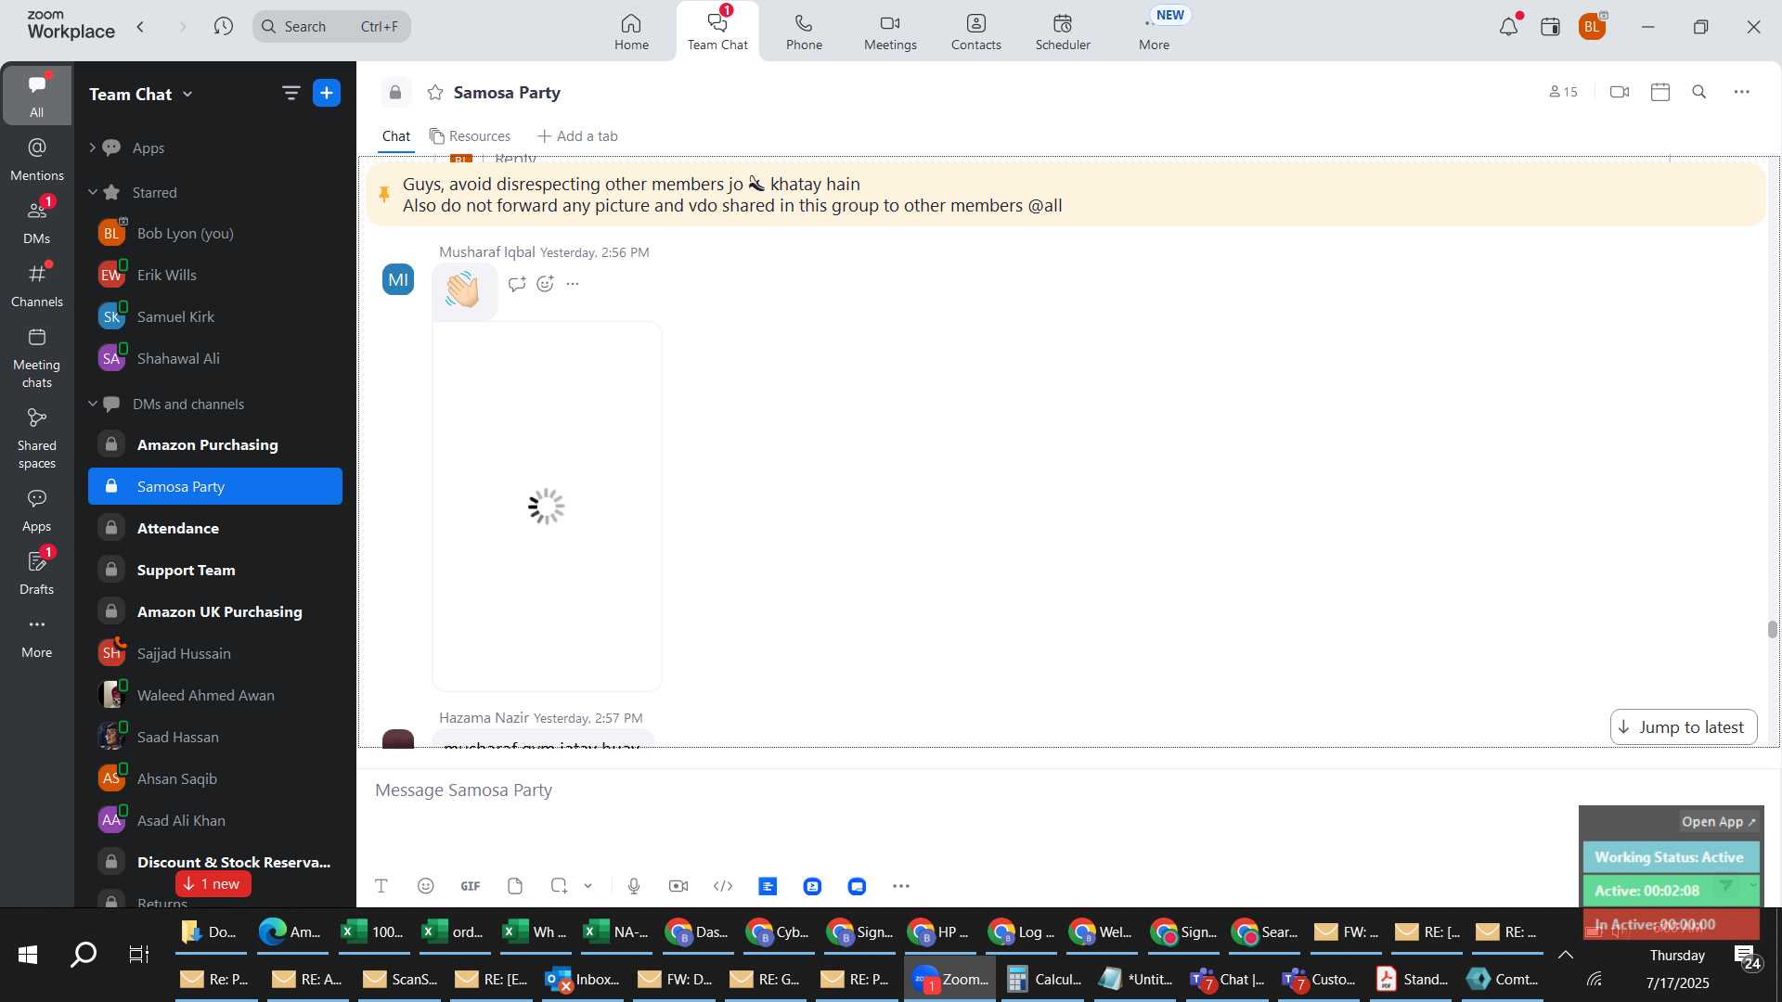1782x1002 pixels.
Task: Open Meeting chats in sidebar
Action: (37, 358)
